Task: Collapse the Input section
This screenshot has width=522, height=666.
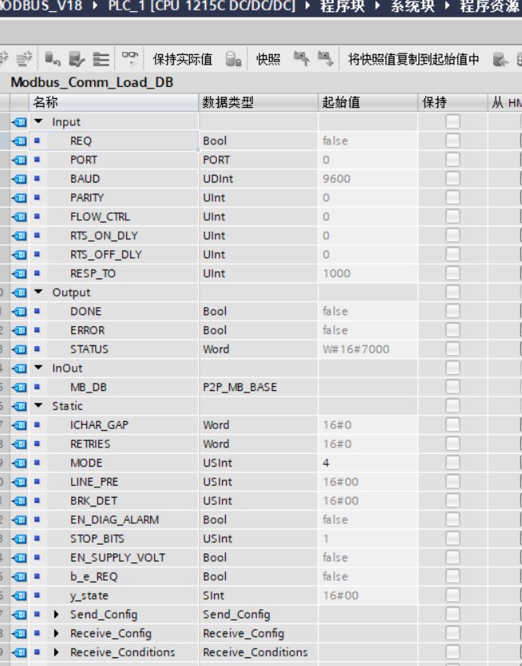Action: [38, 122]
